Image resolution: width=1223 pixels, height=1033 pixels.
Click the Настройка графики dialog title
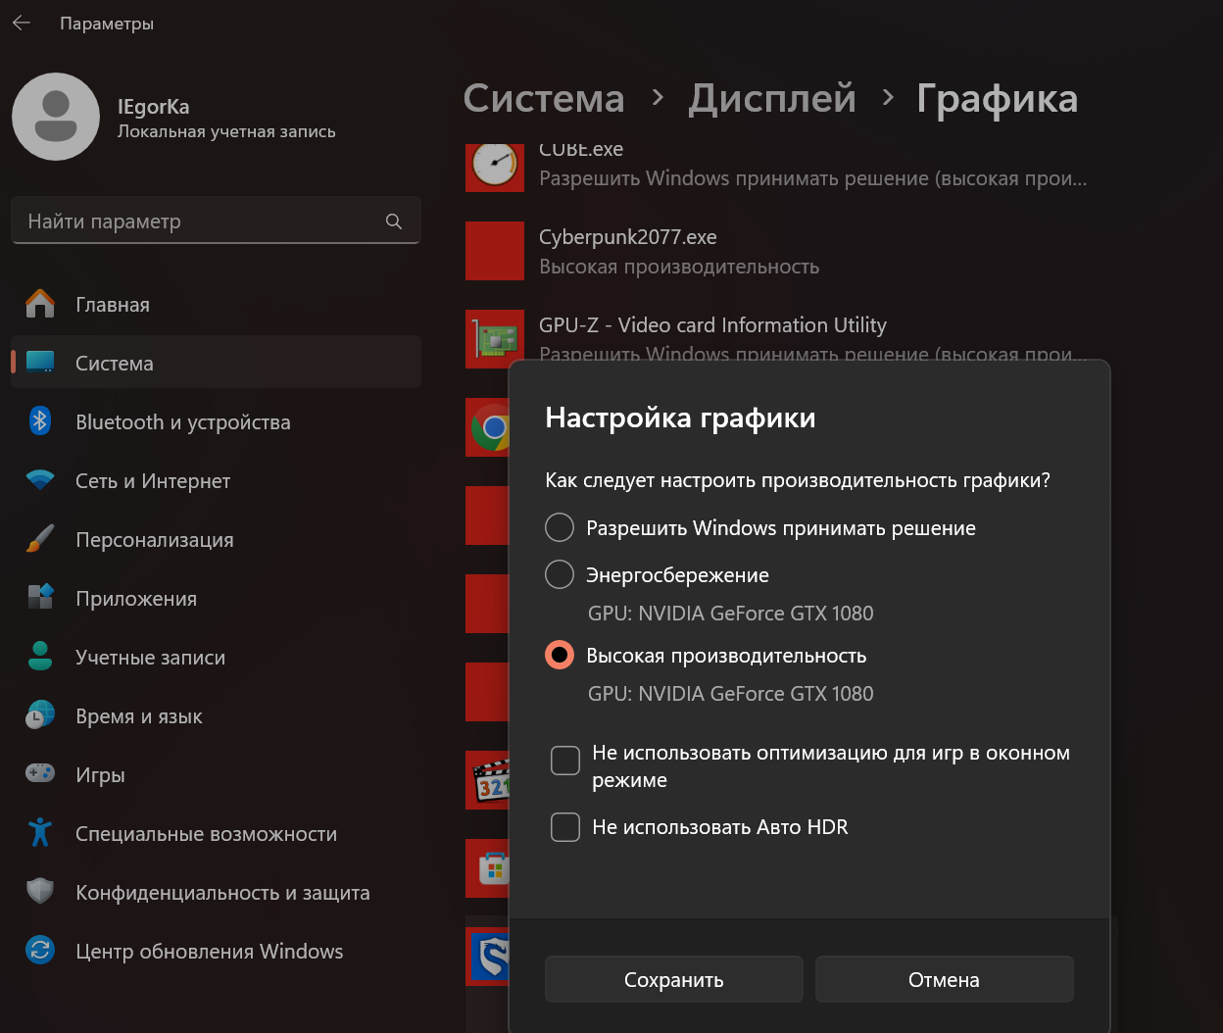[680, 418]
